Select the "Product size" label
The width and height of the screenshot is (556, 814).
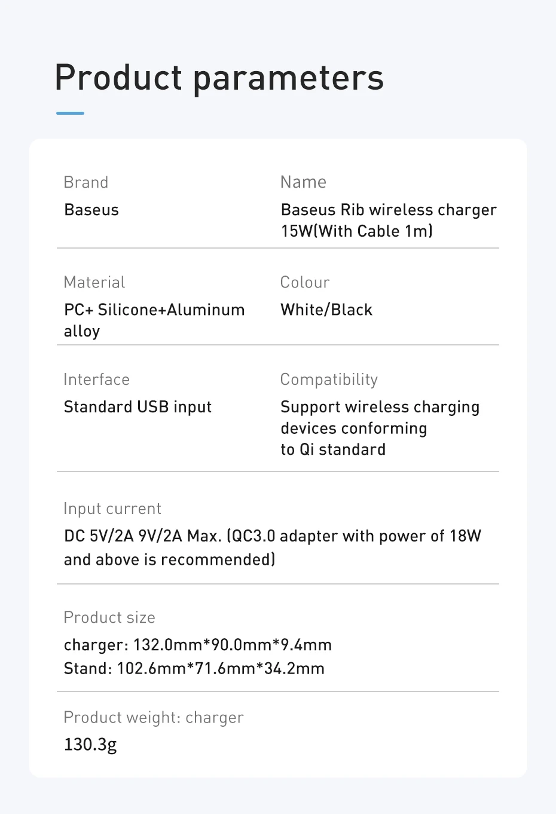click(x=109, y=617)
